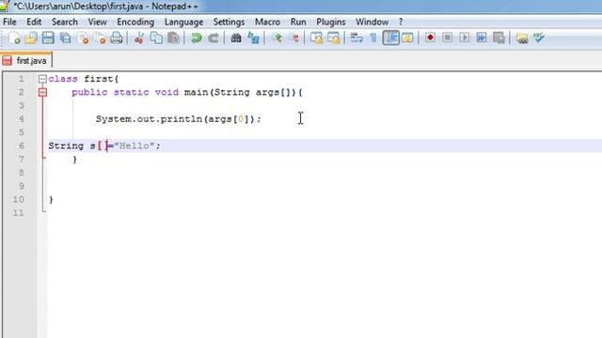602x338 pixels.
Task: Toggle synchronize horizontal scrolling
Action: point(334,38)
